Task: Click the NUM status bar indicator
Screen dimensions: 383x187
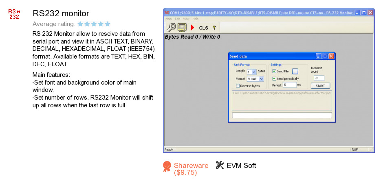Action: tap(355, 150)
